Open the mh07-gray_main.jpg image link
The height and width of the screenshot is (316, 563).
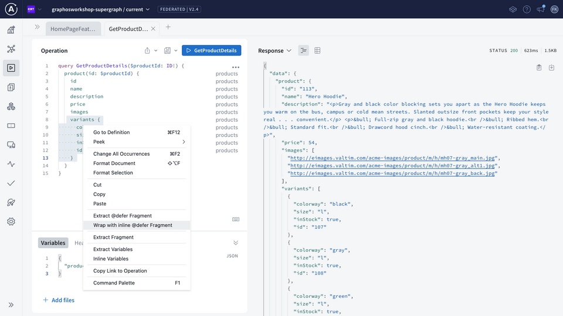(x=392, y=158)
